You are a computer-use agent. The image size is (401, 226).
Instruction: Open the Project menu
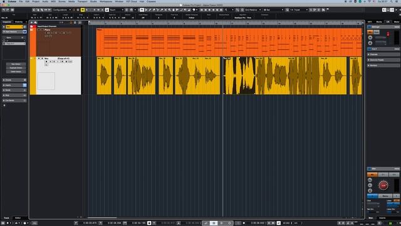(36, 1)
